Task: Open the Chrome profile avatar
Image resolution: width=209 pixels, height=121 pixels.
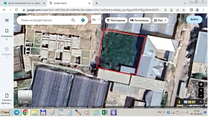Action: pos(197,10)
